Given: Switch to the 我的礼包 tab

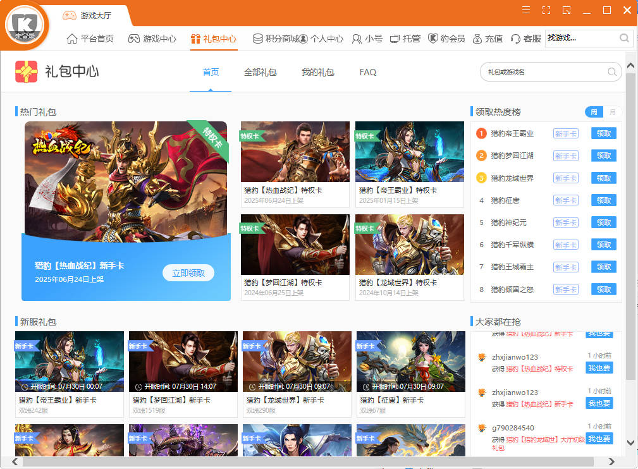Looking at the screenshot, I should 318,72.
